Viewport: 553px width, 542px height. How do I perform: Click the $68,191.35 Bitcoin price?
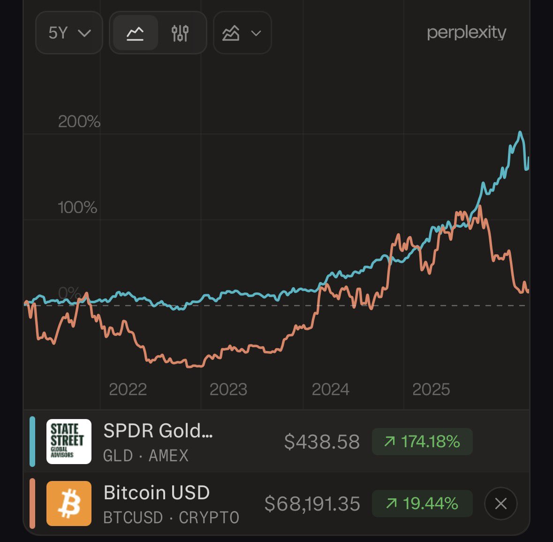point(312,504)
